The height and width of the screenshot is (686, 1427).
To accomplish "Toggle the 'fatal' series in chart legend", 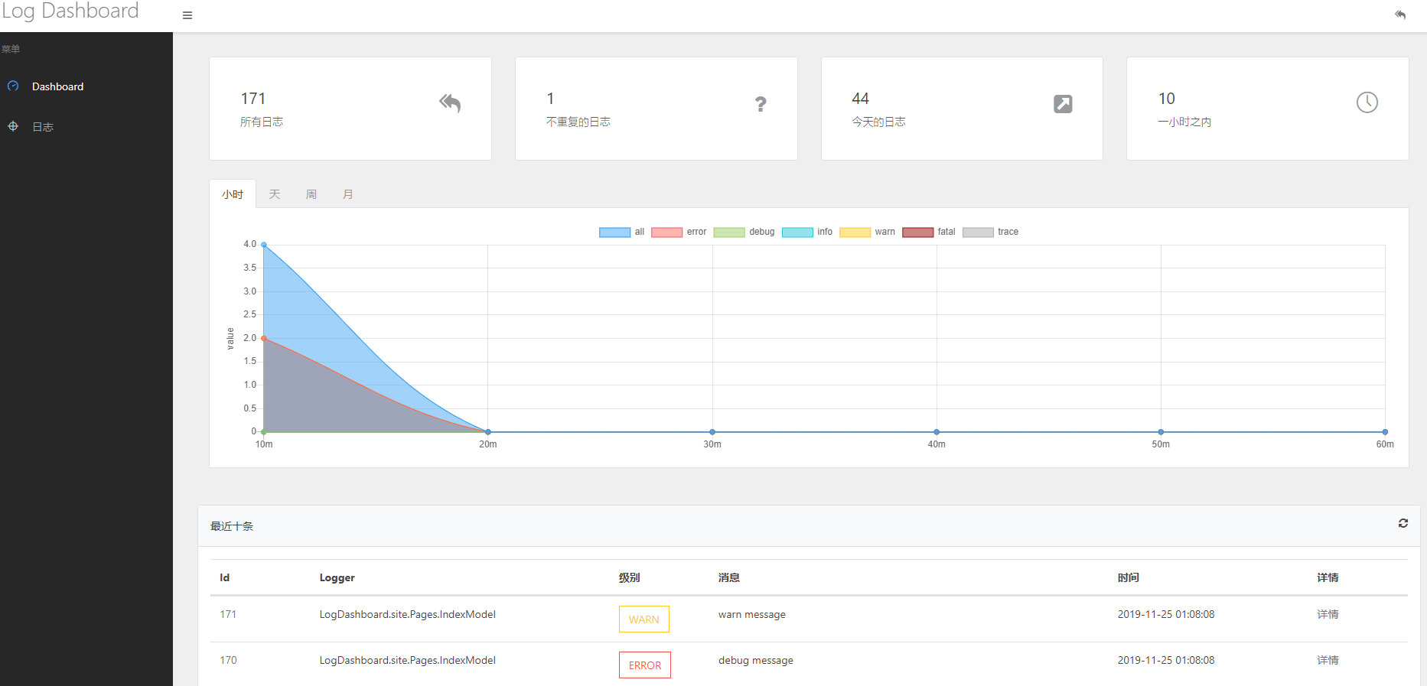I will tap(929, 232).
